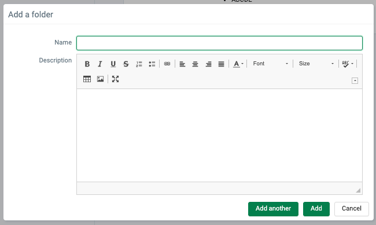Image resolution: width=376 pixels, height=225 pixels.
Task: Toggle underline formatting
Action: [x=113, y=64]
